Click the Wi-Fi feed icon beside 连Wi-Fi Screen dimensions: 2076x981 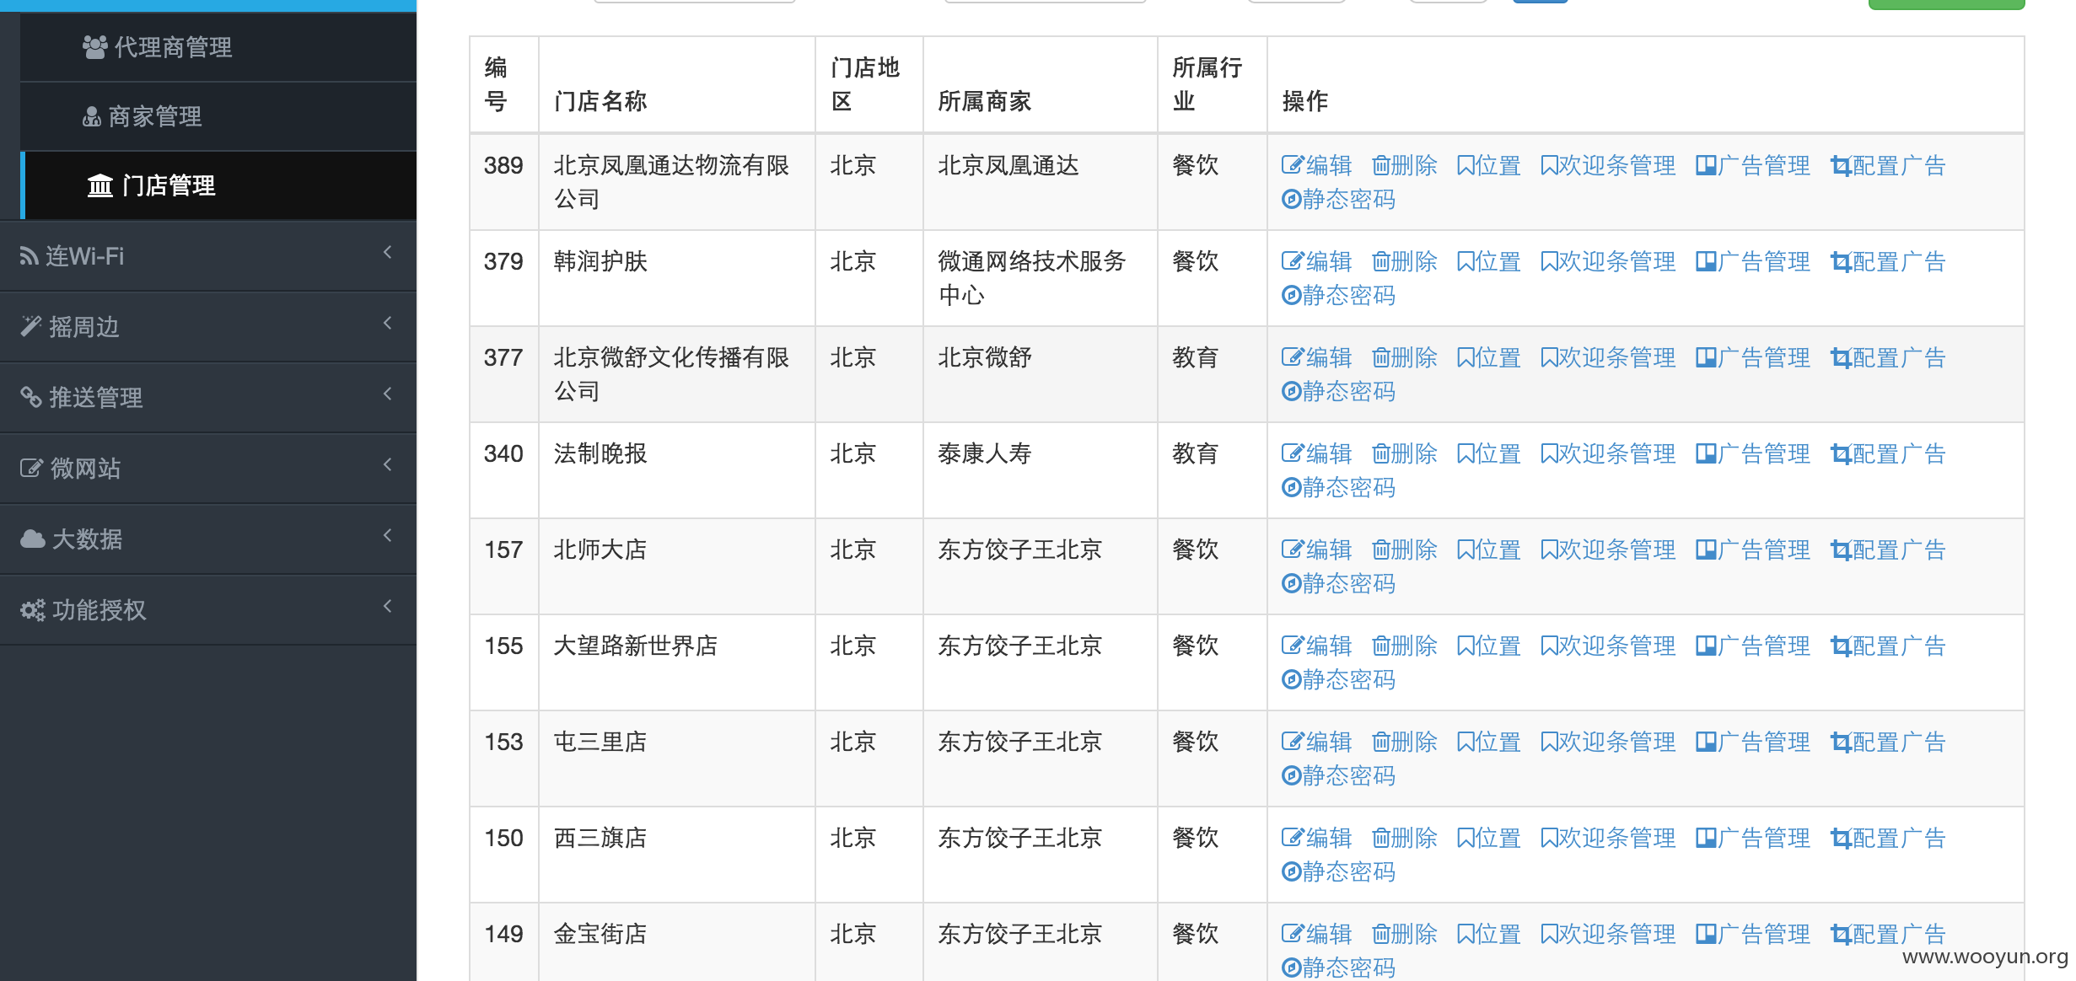tap(30, 256)
